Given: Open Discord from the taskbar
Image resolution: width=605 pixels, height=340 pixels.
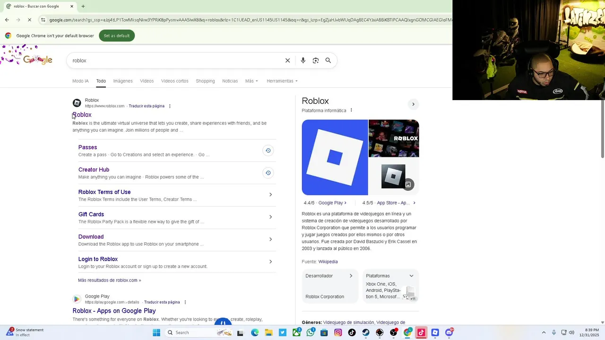Looking at the screenshot, I should tap(449, 332).
